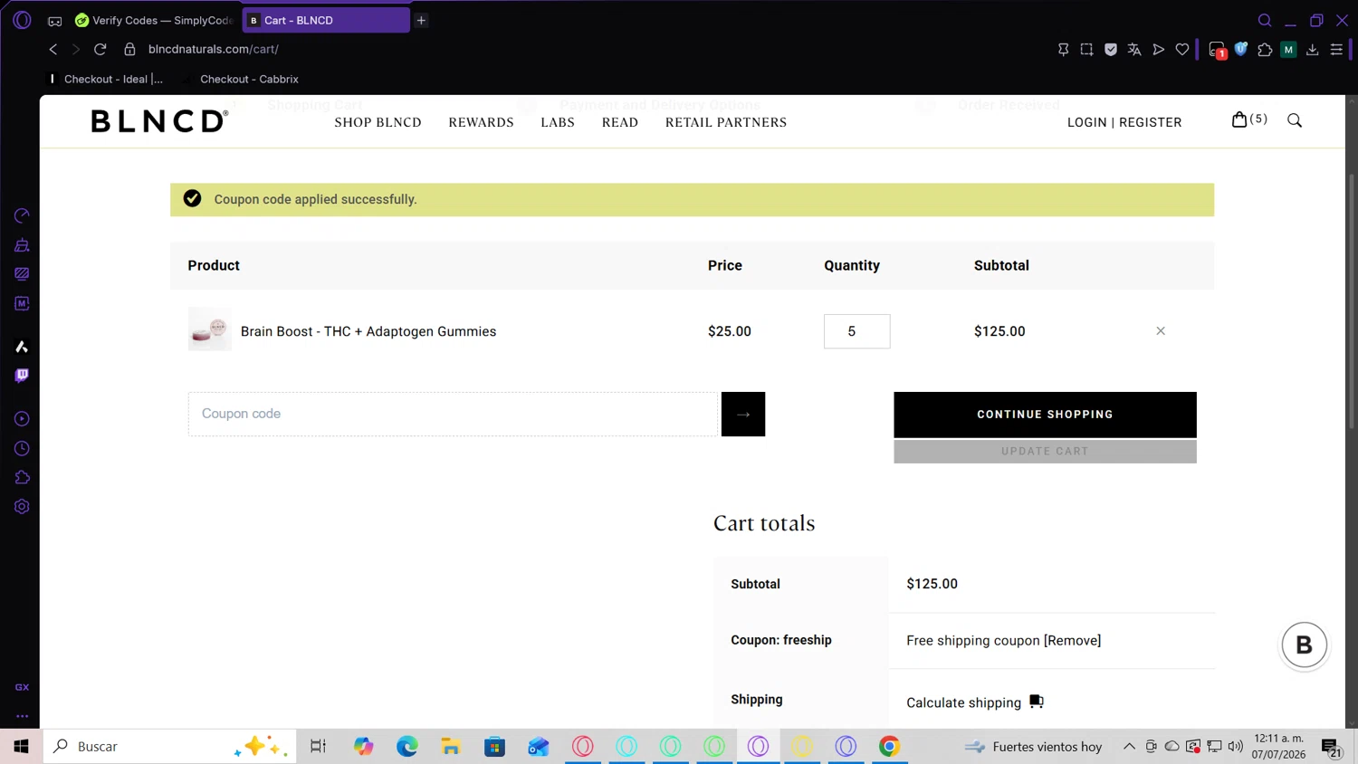Click the Coupon code input field

pyautogui.click(x=453, y=414)
